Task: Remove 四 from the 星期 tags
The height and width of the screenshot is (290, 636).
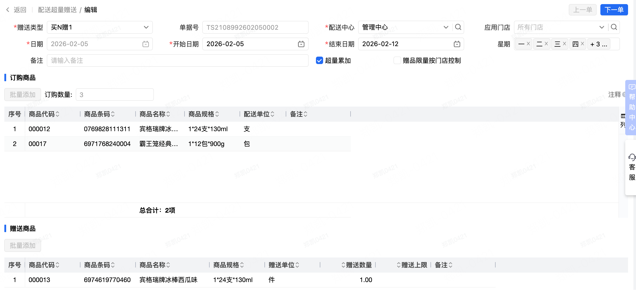Action: point(582,44)
